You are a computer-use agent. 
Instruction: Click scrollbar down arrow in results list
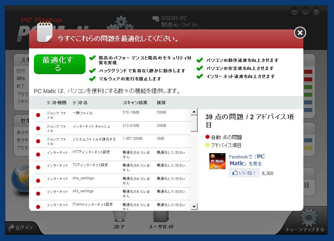(194, 206)
